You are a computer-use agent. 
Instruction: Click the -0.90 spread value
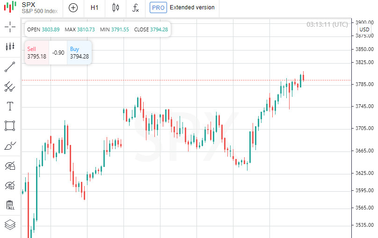tap(58, 53)
